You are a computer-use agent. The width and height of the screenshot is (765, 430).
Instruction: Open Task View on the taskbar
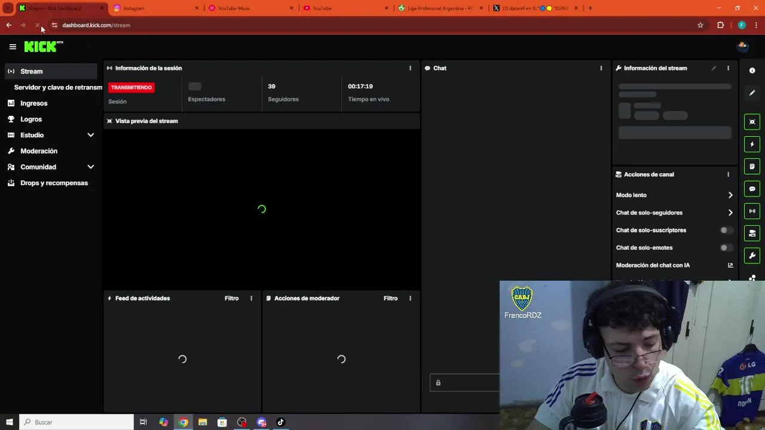(x=143, y=422)
